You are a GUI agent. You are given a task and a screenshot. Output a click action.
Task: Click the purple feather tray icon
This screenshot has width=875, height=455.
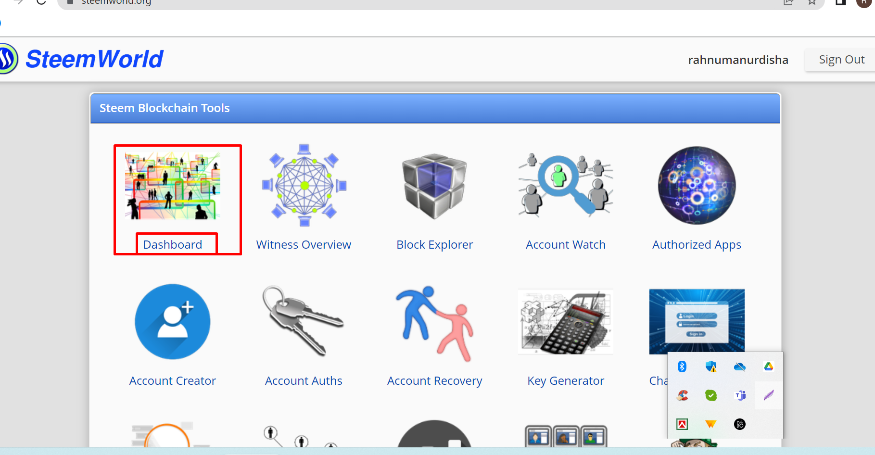click(769, 395)
